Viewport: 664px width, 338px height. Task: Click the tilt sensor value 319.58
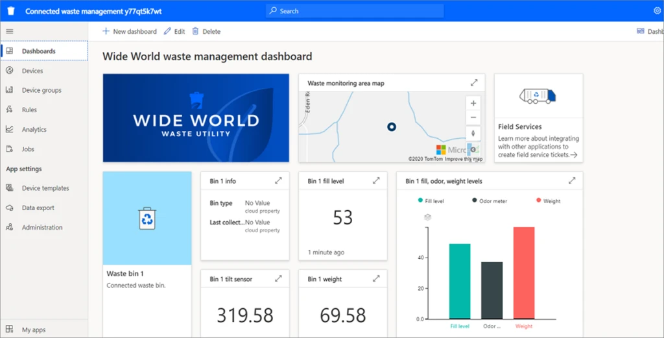point(244,315)
